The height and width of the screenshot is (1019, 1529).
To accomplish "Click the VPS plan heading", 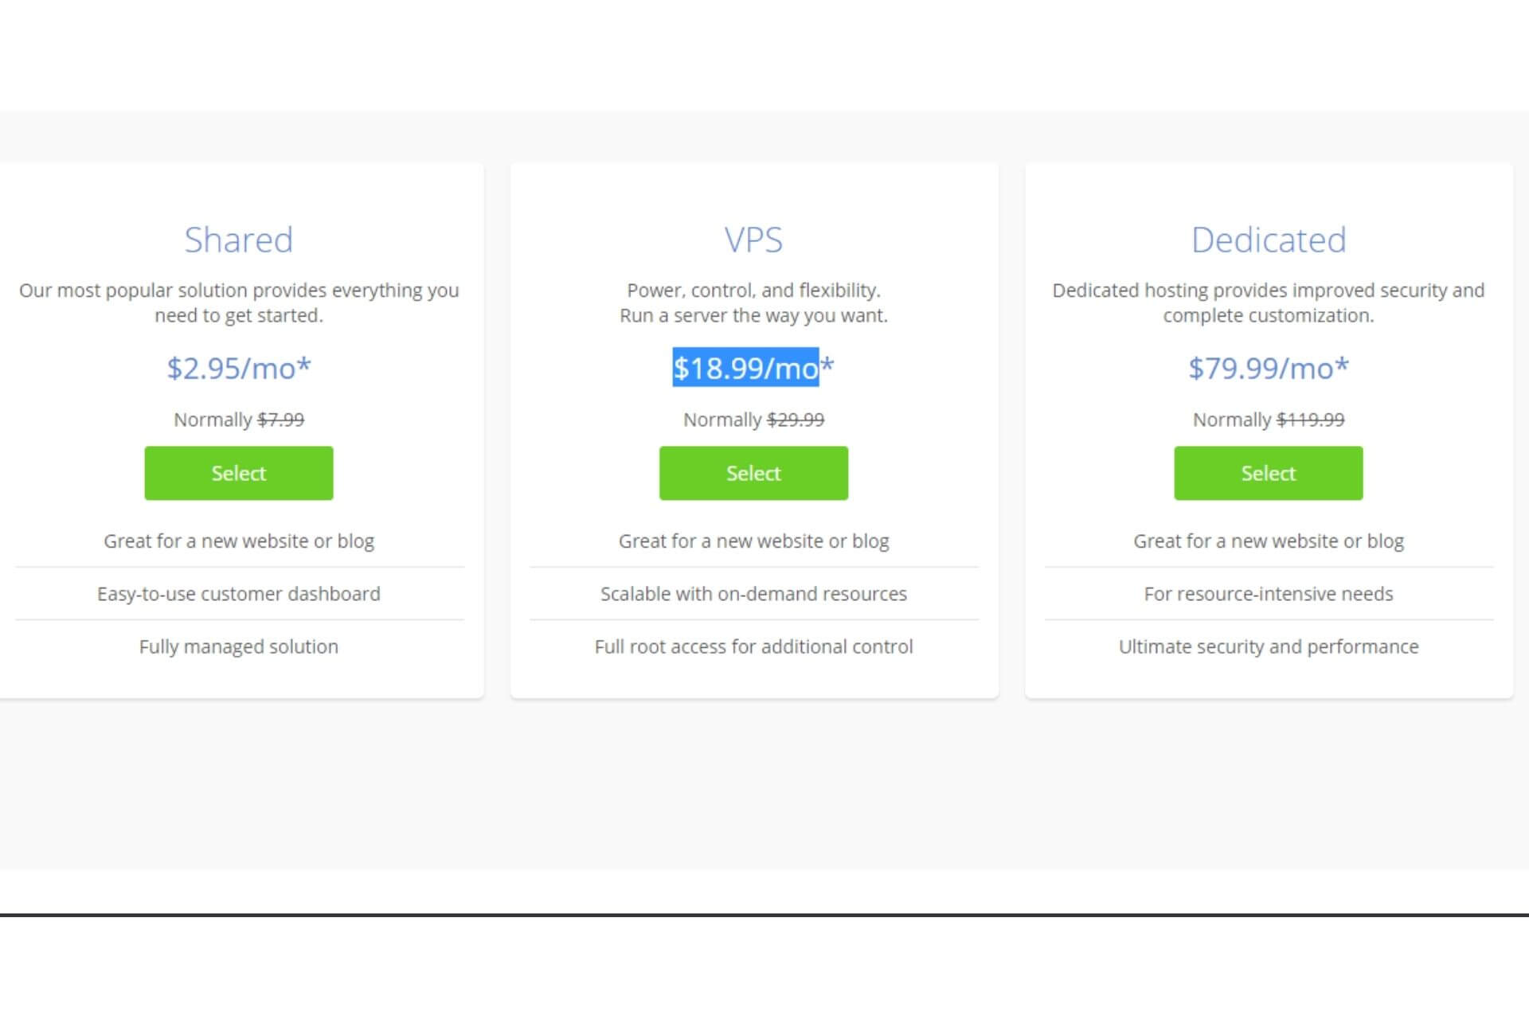I will (753, 240).
